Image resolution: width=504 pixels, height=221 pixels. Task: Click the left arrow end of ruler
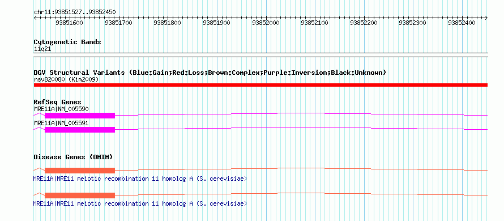tap(35, 18)
